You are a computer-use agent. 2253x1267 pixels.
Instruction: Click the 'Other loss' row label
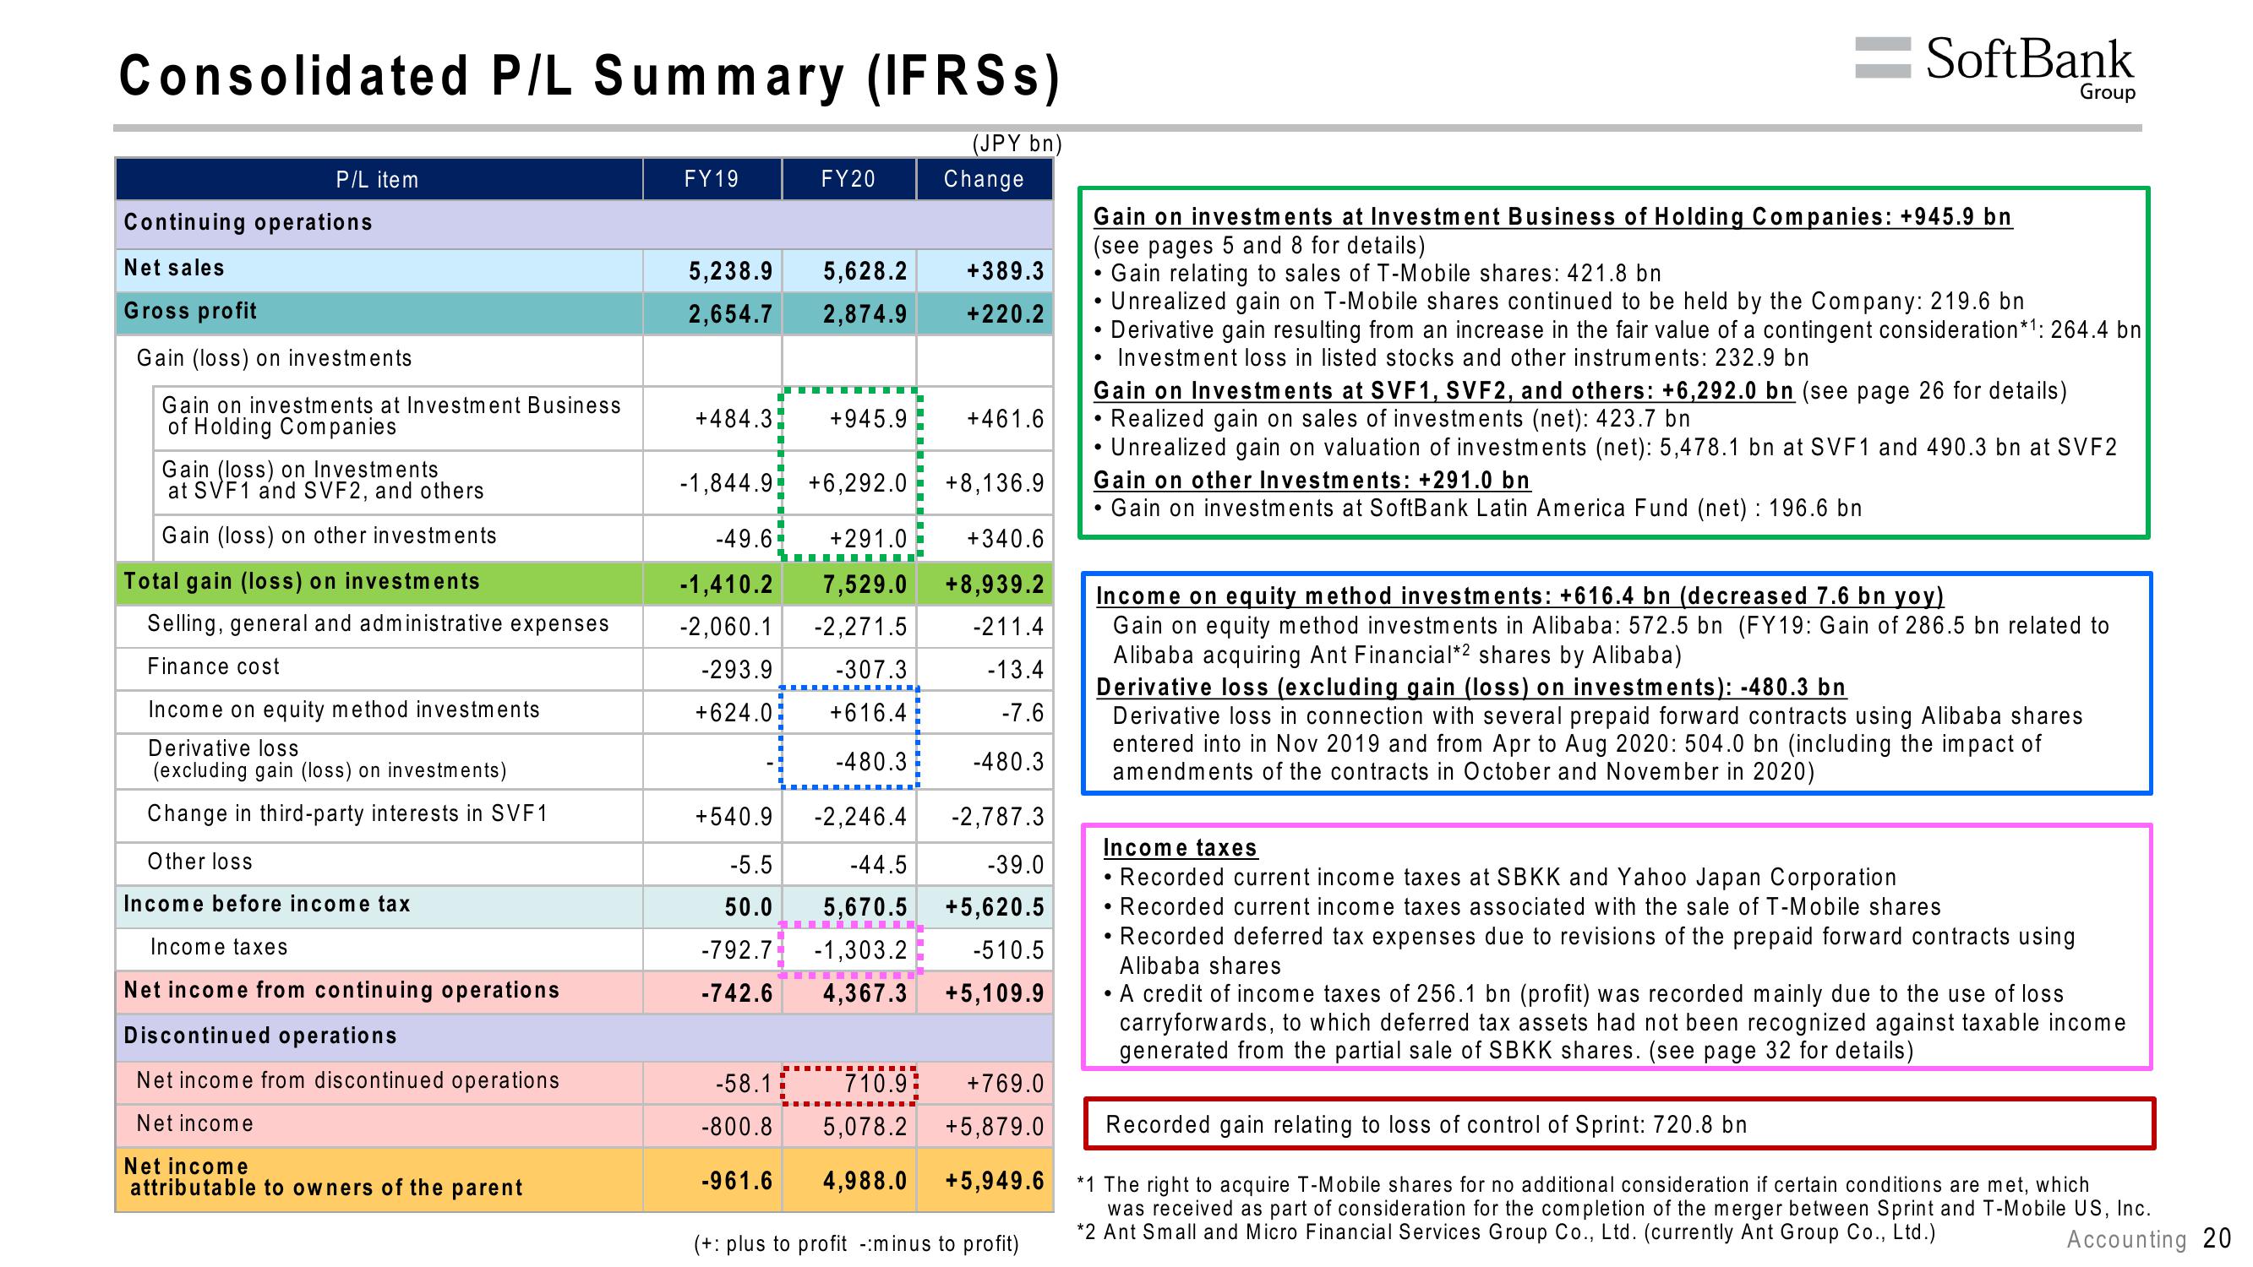coord(199,862)
